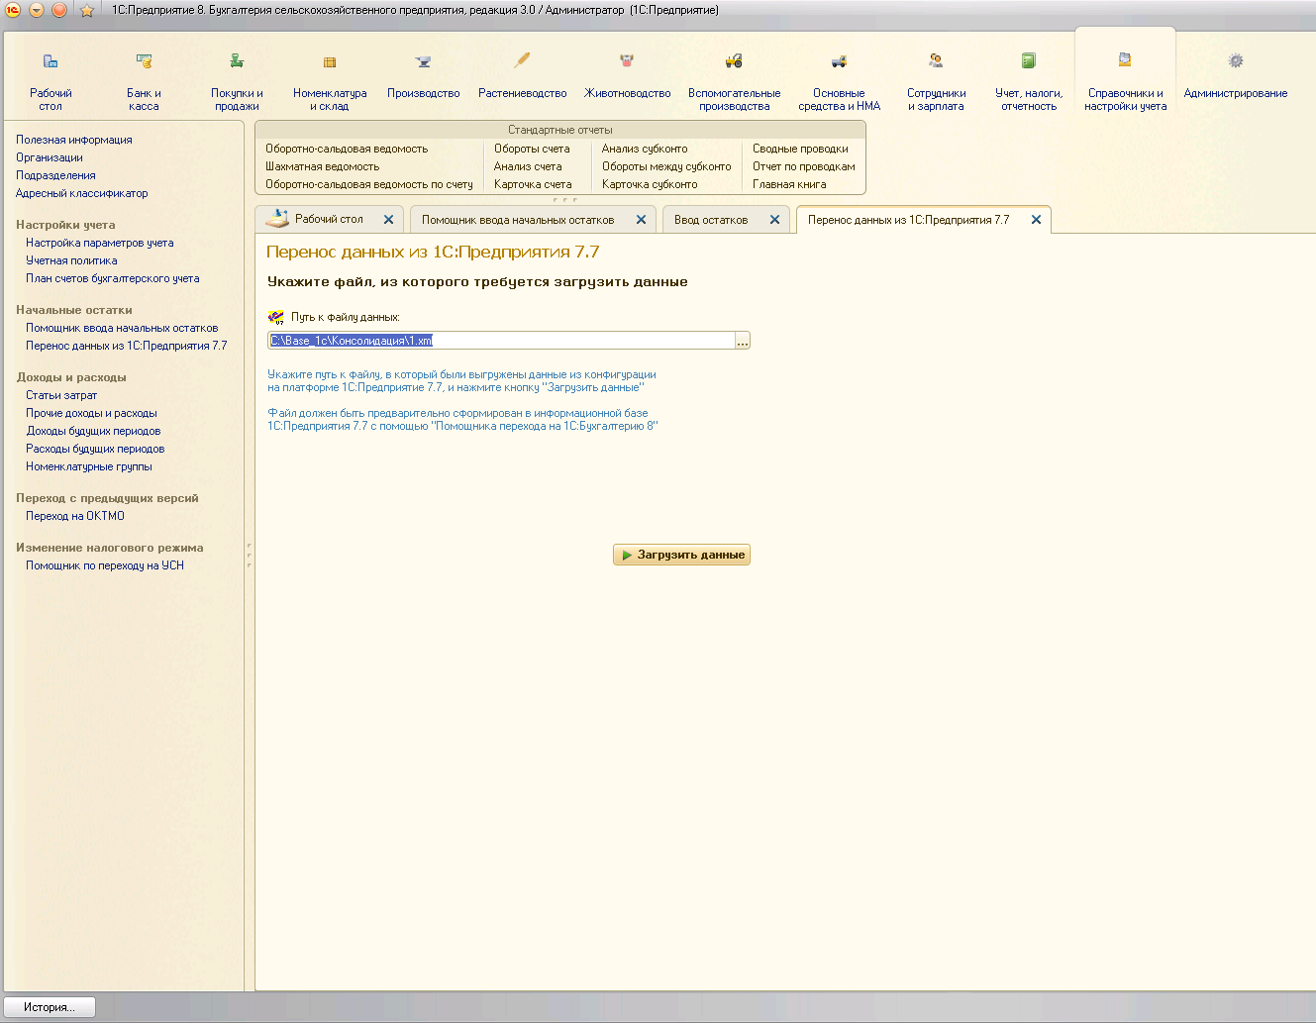1316x1023 pixels.
Task: Click the file browse ellipsis button
Action: (743, 341)
